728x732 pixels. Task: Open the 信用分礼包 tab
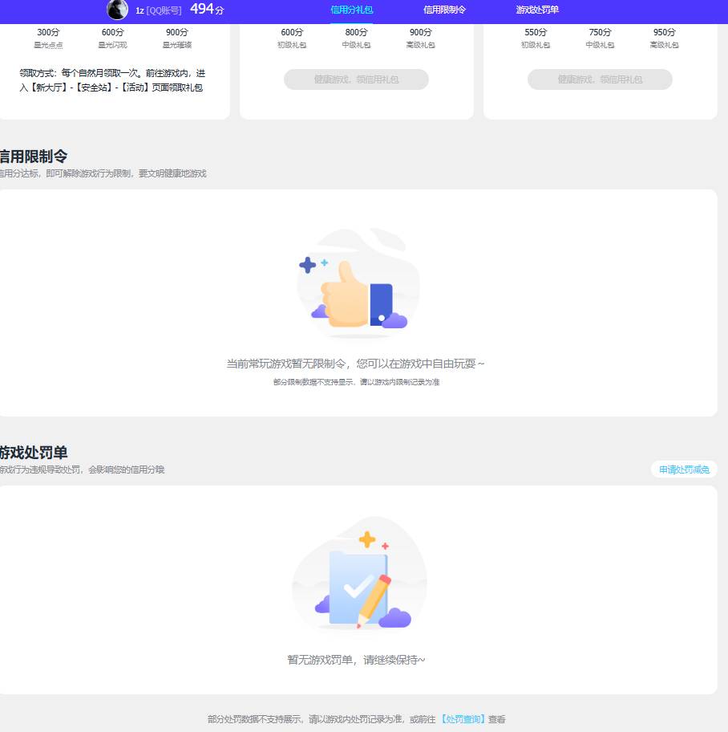coord(352,10)
